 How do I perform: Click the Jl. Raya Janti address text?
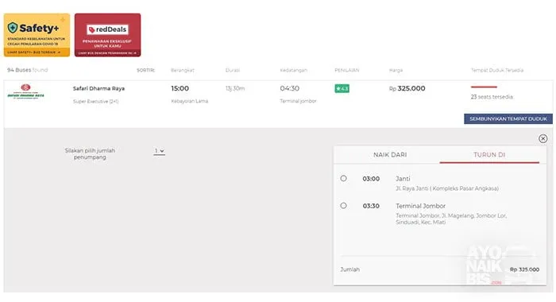click(447, 188)
